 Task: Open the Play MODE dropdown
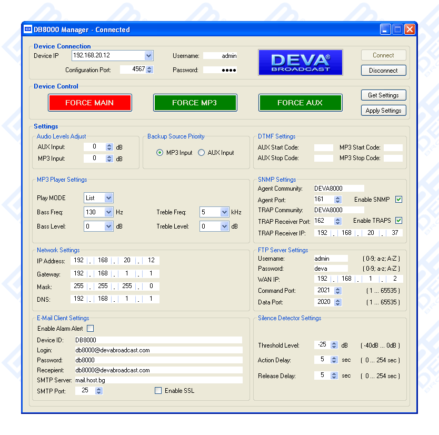point(108,198)
